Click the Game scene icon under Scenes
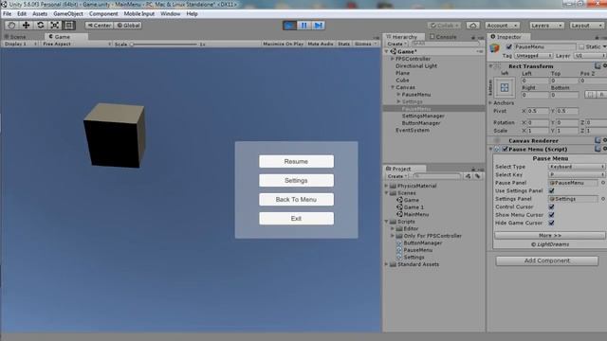The image size is (607, 341). point(400,200)
